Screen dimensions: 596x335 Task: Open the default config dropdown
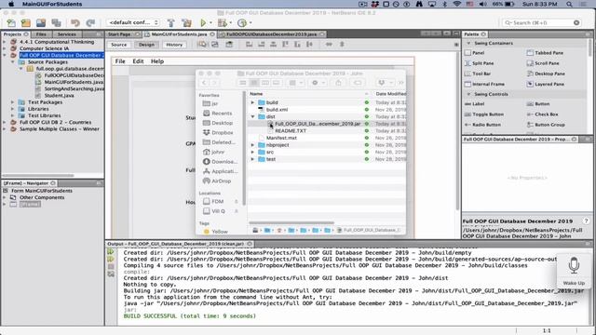coord(132,22)
